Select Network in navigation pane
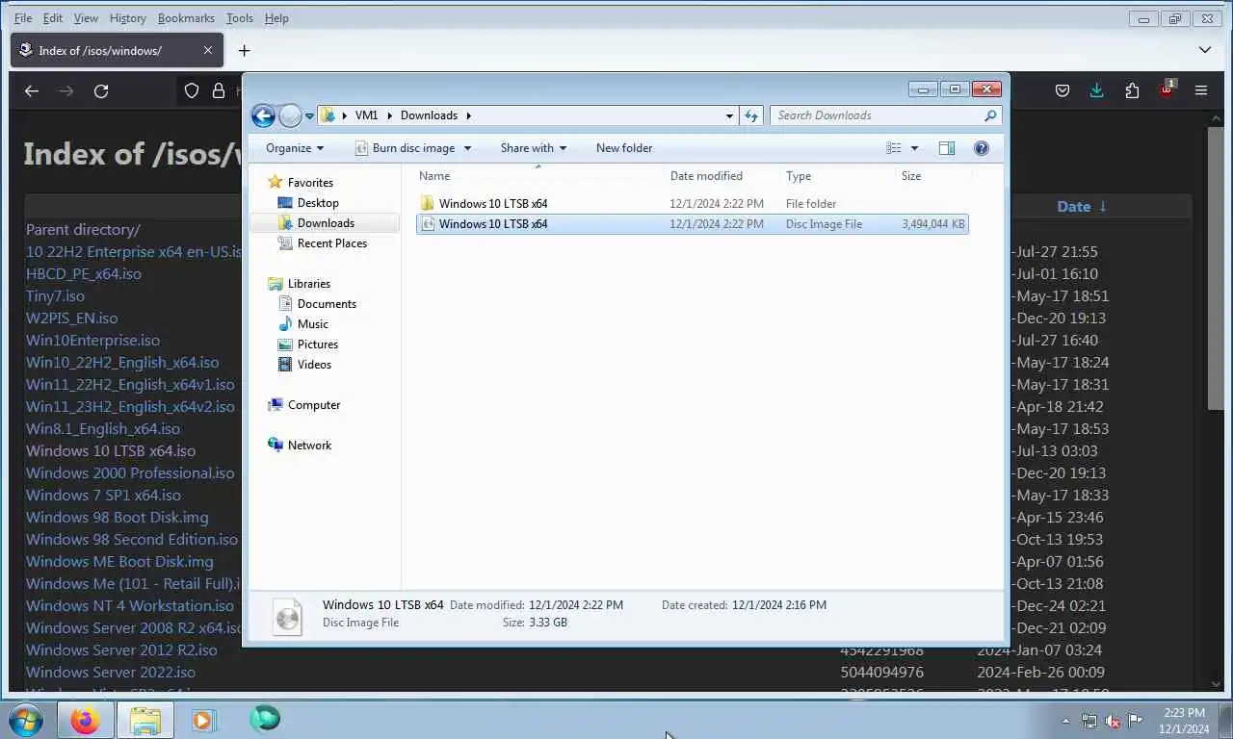Screen dimensions: 1233x739 (309, 446)
